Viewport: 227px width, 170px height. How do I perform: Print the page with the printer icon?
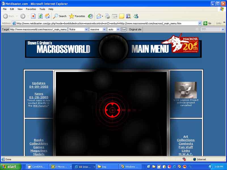(108, 16)
